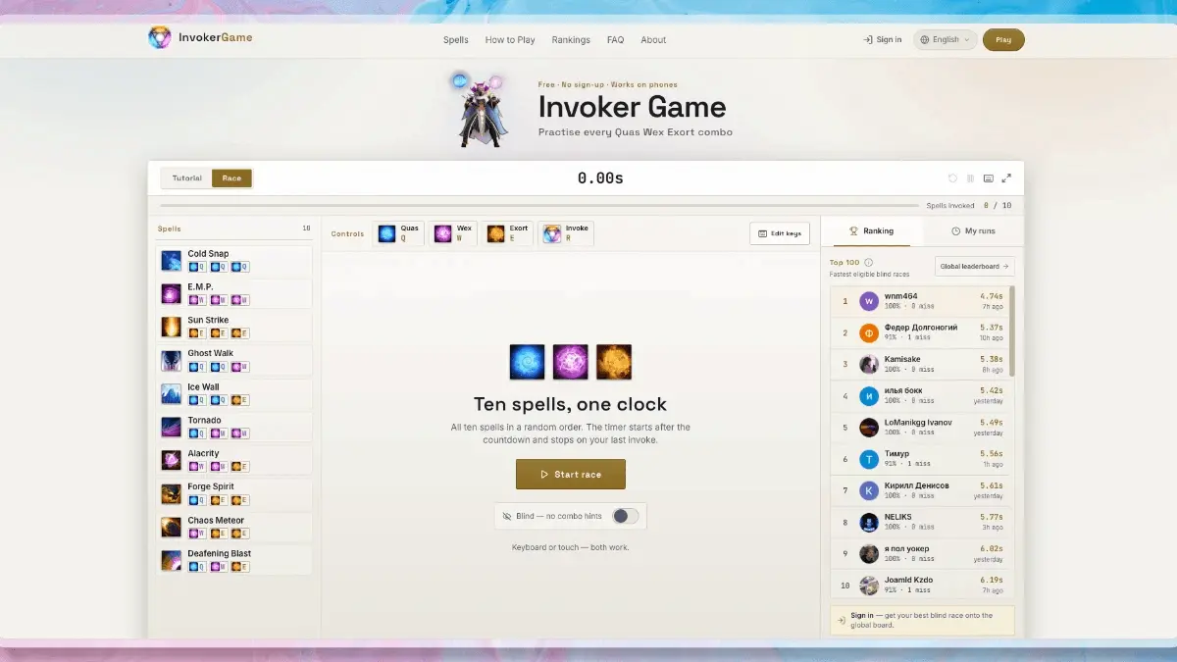Click the Spells invoked progress bar
The image size is (1177, 662).
540,206
